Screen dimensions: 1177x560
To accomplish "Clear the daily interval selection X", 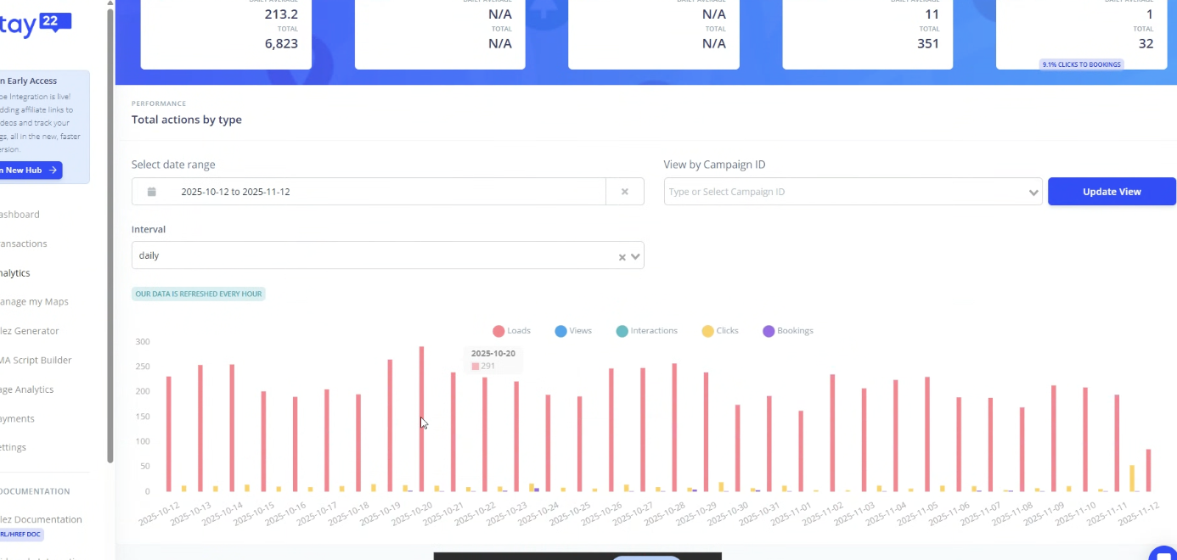I will [622, 256].
